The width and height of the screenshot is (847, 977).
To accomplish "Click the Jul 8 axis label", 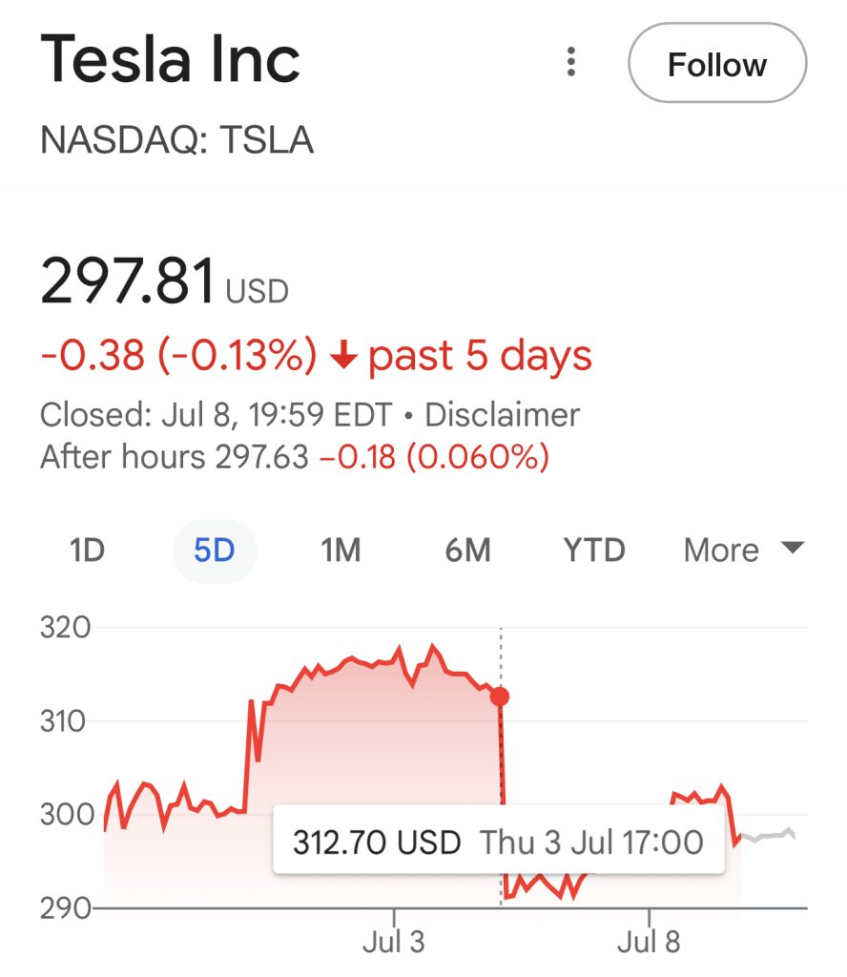I will pos(649,942).
